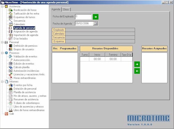Click the Esquemas de turnos icon
The width and height of the screenshot is (174, 129).
coord(11,17)
